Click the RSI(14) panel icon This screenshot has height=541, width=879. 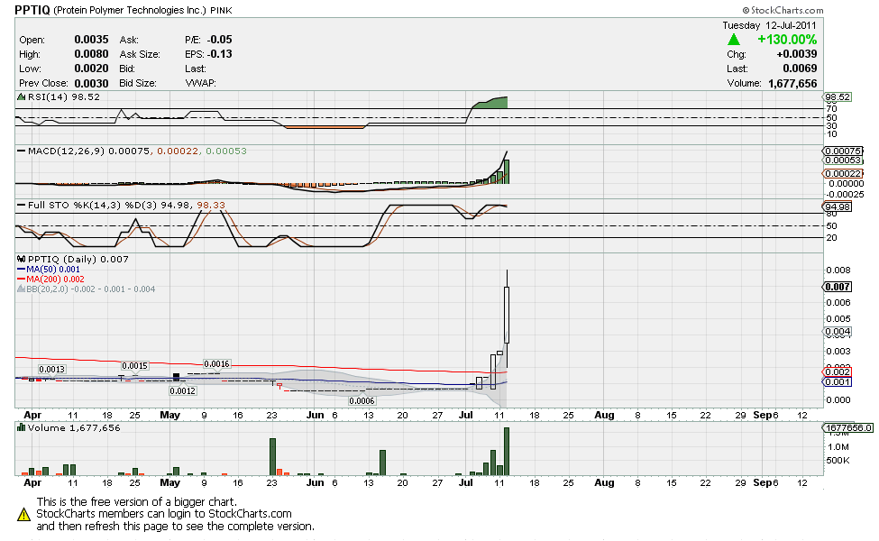point(22,97)
